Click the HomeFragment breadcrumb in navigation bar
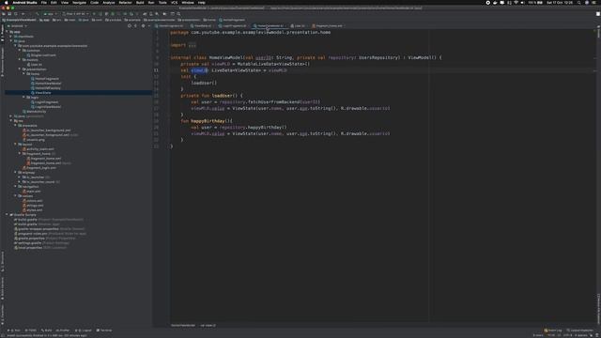Viewport: 601px width, 338px height. tap(232, 20)
